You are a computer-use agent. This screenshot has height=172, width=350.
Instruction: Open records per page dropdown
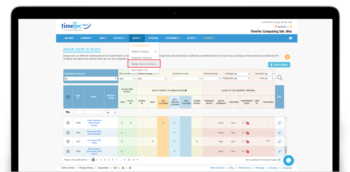click(280, 160)
